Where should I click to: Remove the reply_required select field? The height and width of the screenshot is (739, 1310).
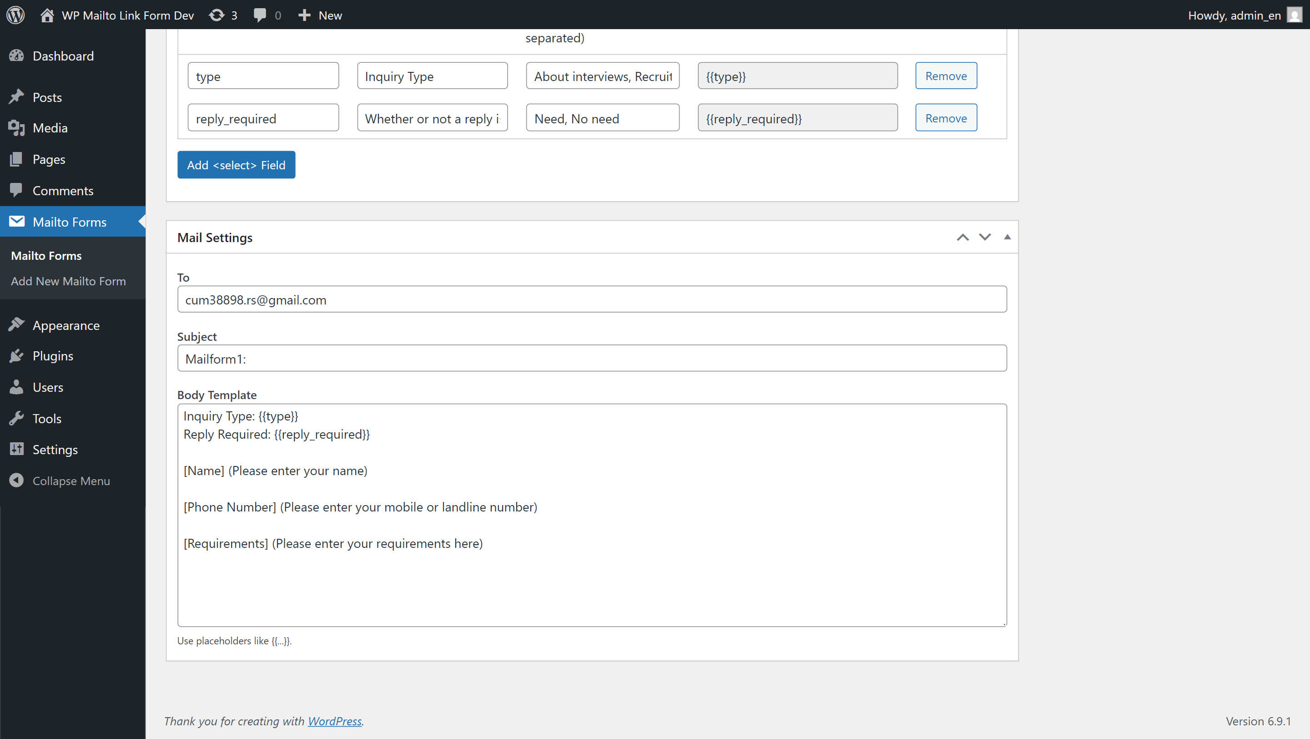(x=946, y=118)
